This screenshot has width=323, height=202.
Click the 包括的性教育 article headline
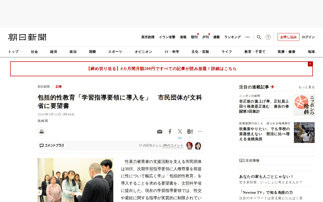(x=120, y=102)
